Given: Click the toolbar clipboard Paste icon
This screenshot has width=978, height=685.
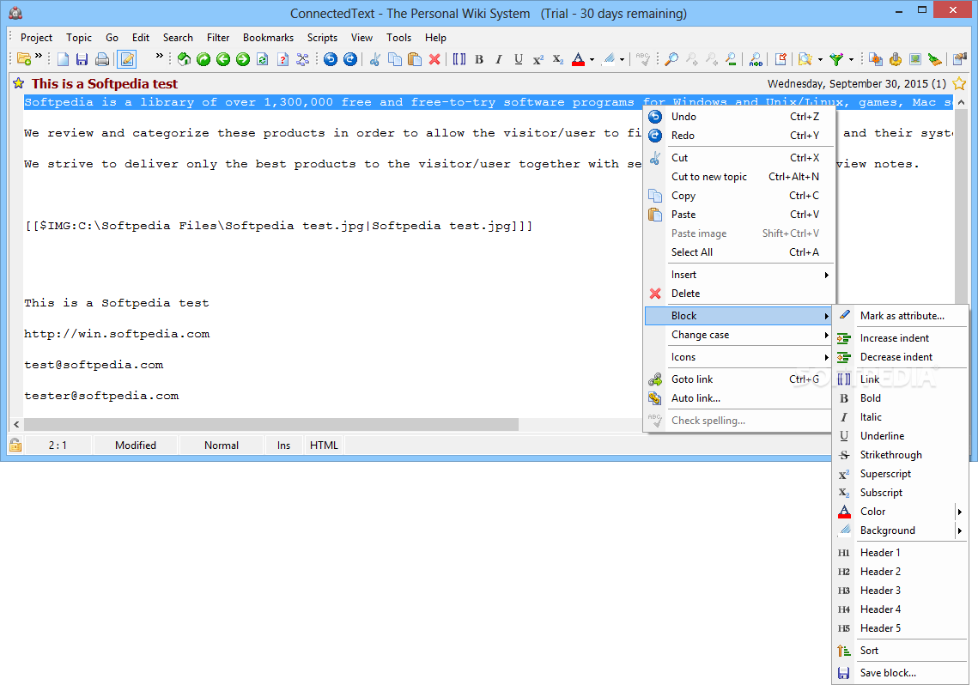Looking at the screenshot, I should (x=415, y=59).
